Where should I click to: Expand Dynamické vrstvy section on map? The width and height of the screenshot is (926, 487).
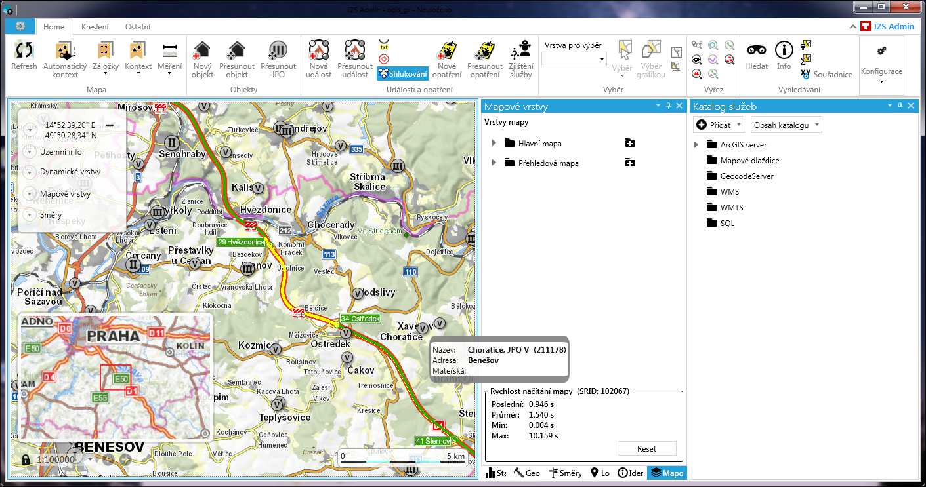coord(29,172)
